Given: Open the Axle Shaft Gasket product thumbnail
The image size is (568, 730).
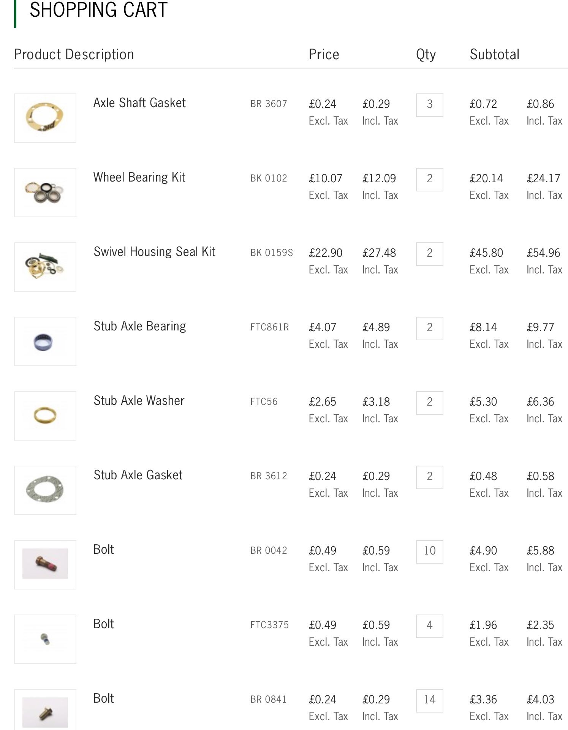Looking at the screenshot, I should pos(45,118).
